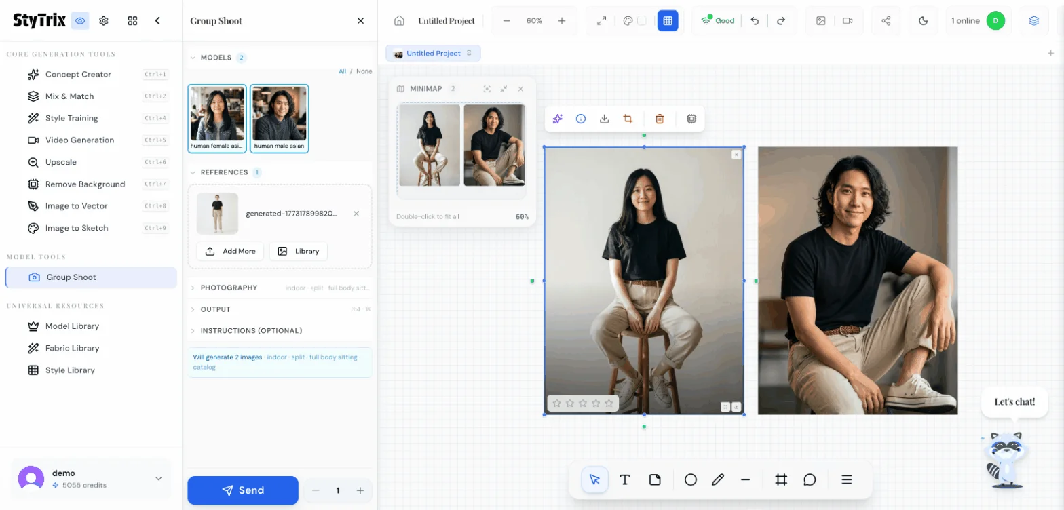This screenshot has height=510, width=1064.
Task: Expand the Output section
Action: coord(215,309)
